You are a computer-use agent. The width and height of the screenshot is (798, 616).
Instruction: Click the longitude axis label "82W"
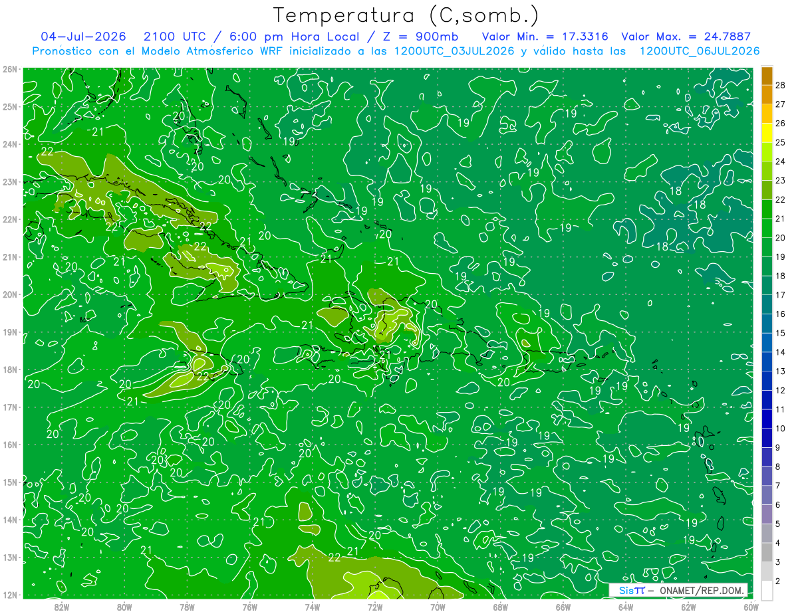tap(62, 607)
